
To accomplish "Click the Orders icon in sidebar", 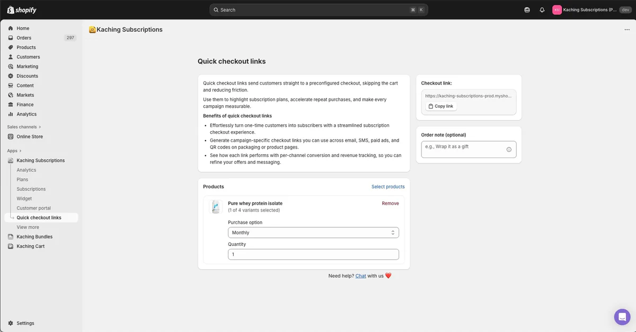I will [x=11, y=38].
